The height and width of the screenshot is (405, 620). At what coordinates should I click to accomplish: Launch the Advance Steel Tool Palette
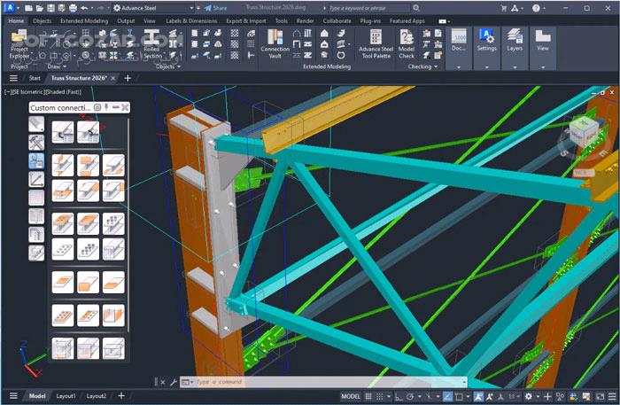click(x=376, y=45)
